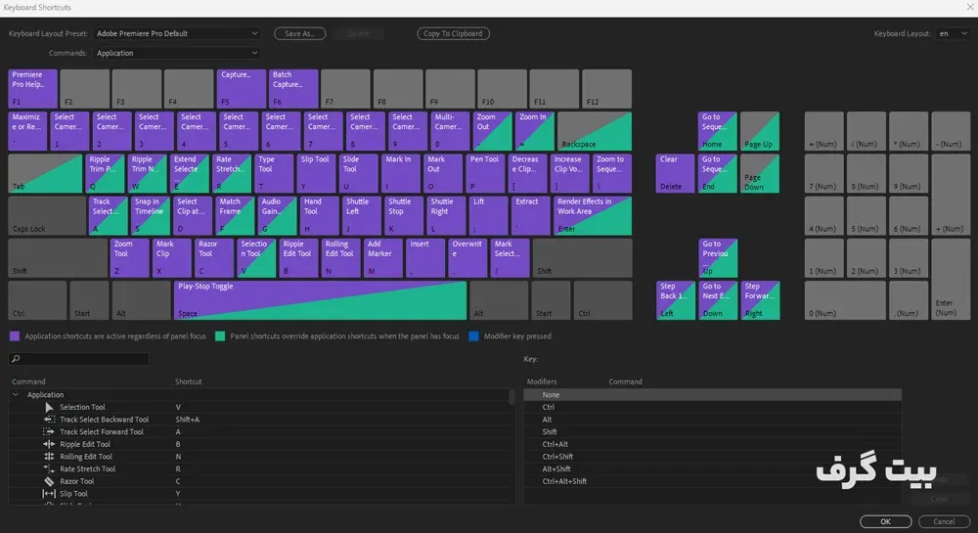The image size is (978, 533).
Task: Click the Step Back Left arrow key
Action: 675,300
